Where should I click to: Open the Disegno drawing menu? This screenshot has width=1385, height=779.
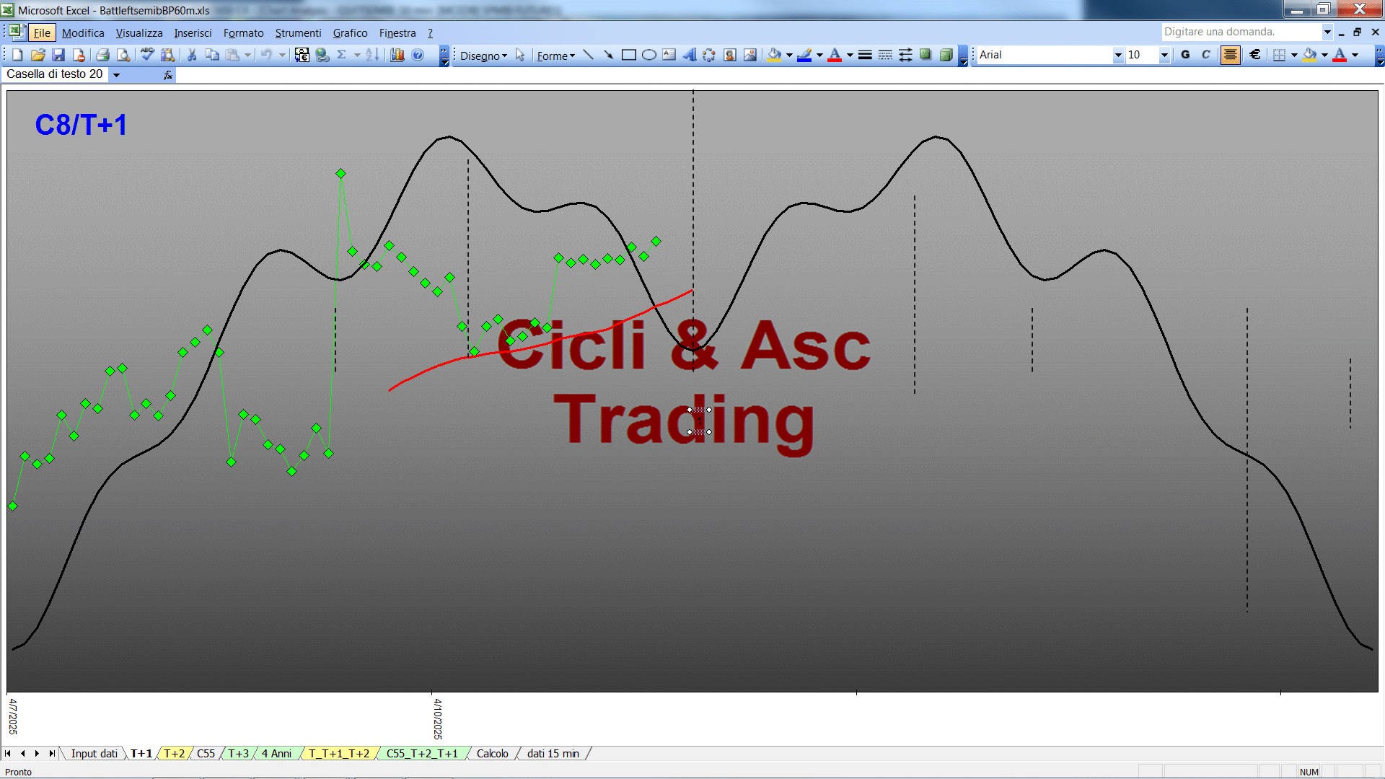click(x=483, y=56)
